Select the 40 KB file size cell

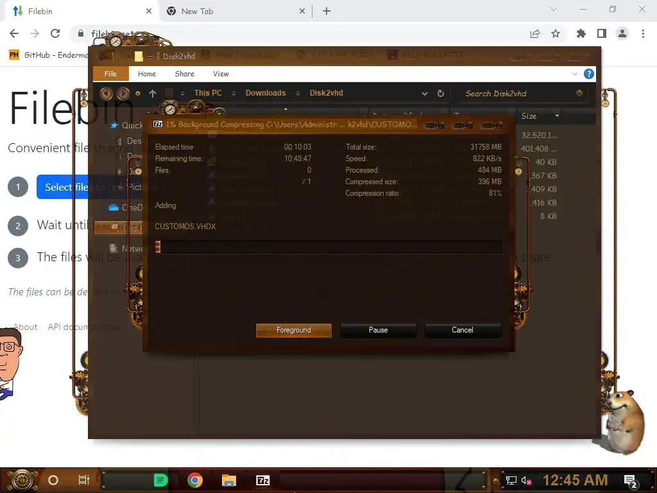point(546,162)
